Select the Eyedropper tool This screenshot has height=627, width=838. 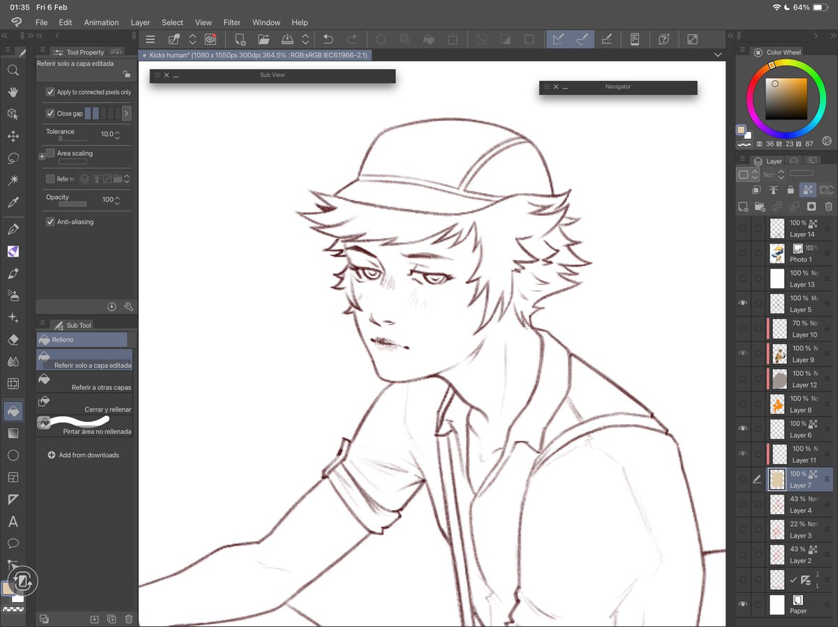coord(14,204)
